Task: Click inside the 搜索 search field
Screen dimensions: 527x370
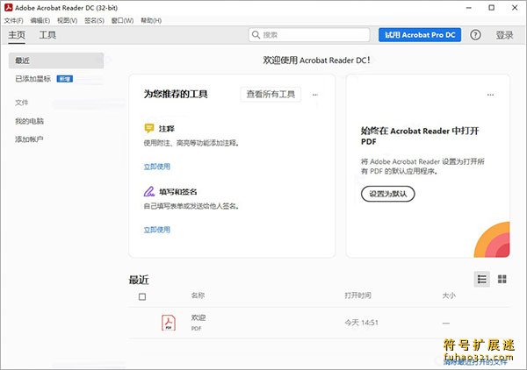Action: coord(309,35)
